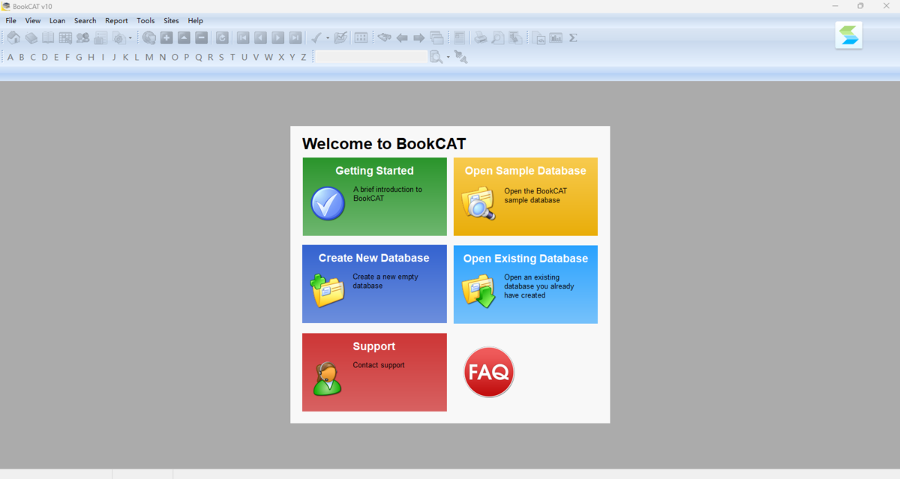The image size is (900, 479).
Task: Click the Open Sample Database tile
Action: (525, 196)
